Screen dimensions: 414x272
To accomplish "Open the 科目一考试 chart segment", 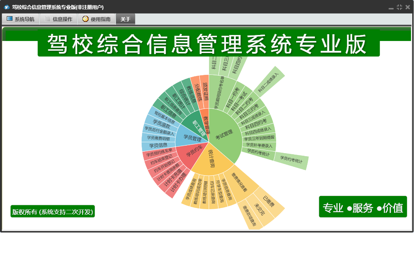I will tap(239, 101).
